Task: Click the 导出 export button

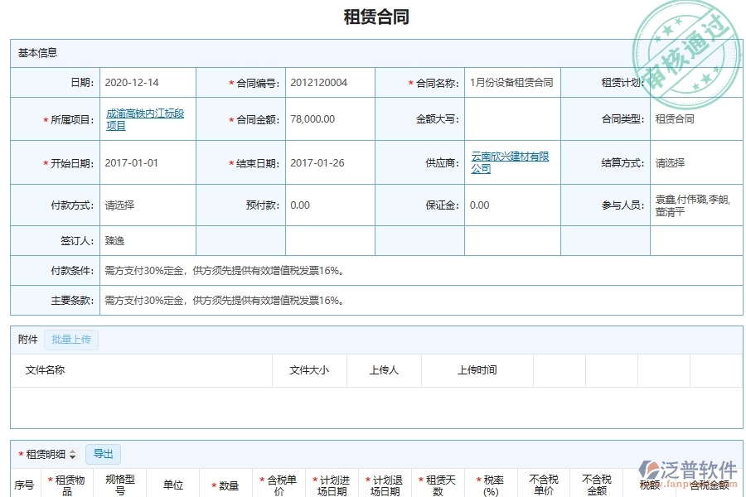Action: click(x=103, y=454)
